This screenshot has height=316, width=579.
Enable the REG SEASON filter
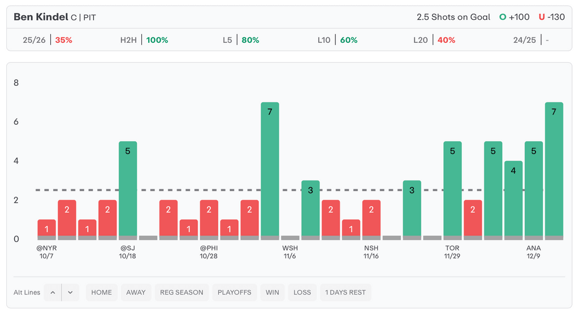182,292
